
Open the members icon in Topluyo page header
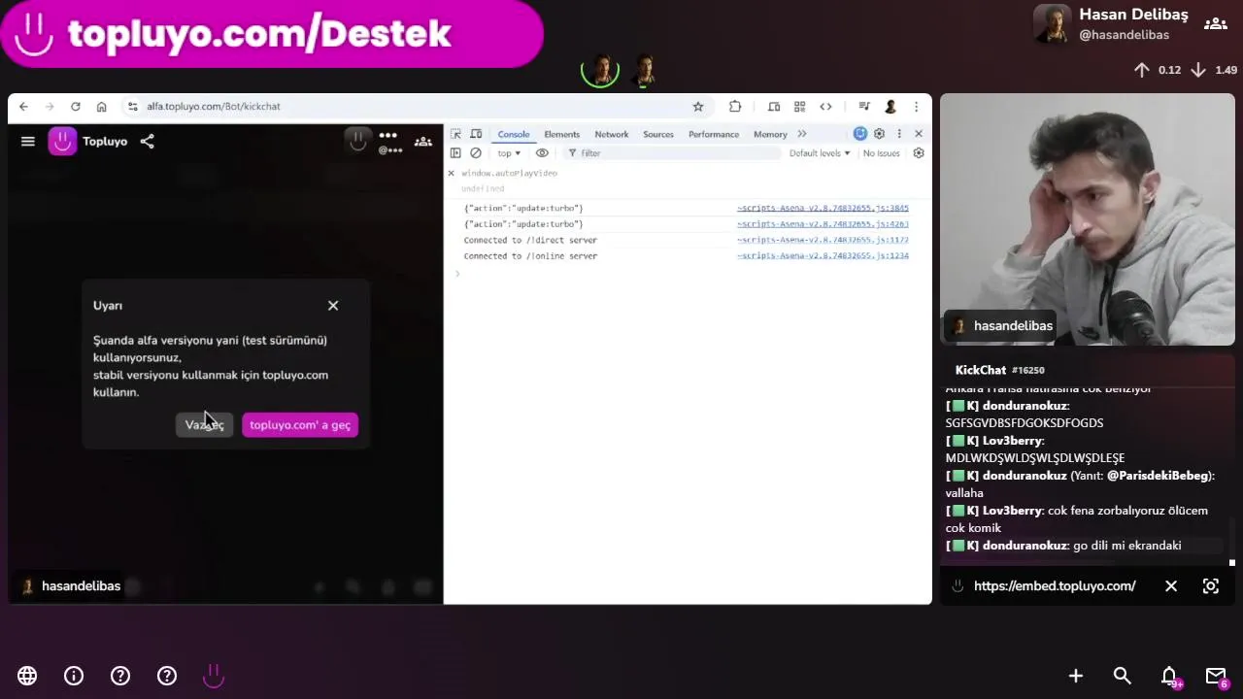pyautogui.click(x=423, y=142)
